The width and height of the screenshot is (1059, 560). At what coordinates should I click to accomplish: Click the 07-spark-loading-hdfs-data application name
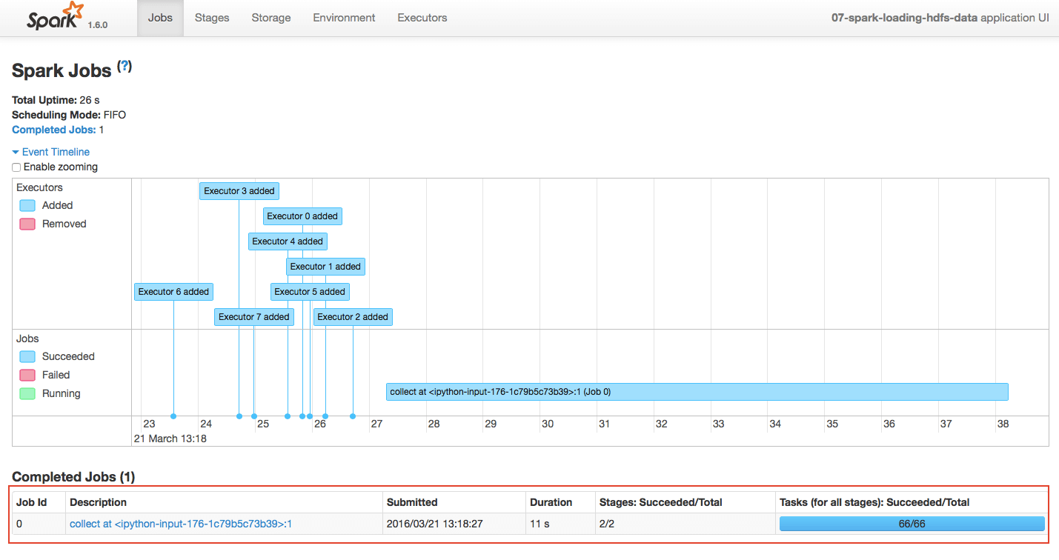pos(904,18)
